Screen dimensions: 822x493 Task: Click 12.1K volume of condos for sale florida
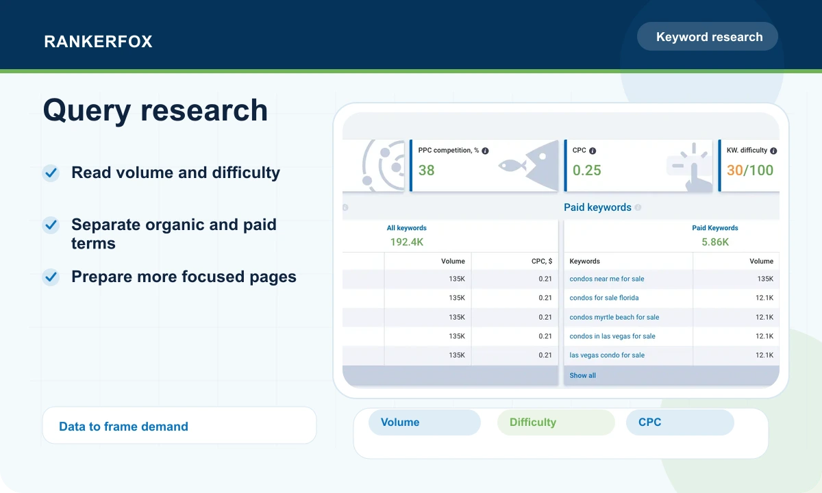point(764,298)
